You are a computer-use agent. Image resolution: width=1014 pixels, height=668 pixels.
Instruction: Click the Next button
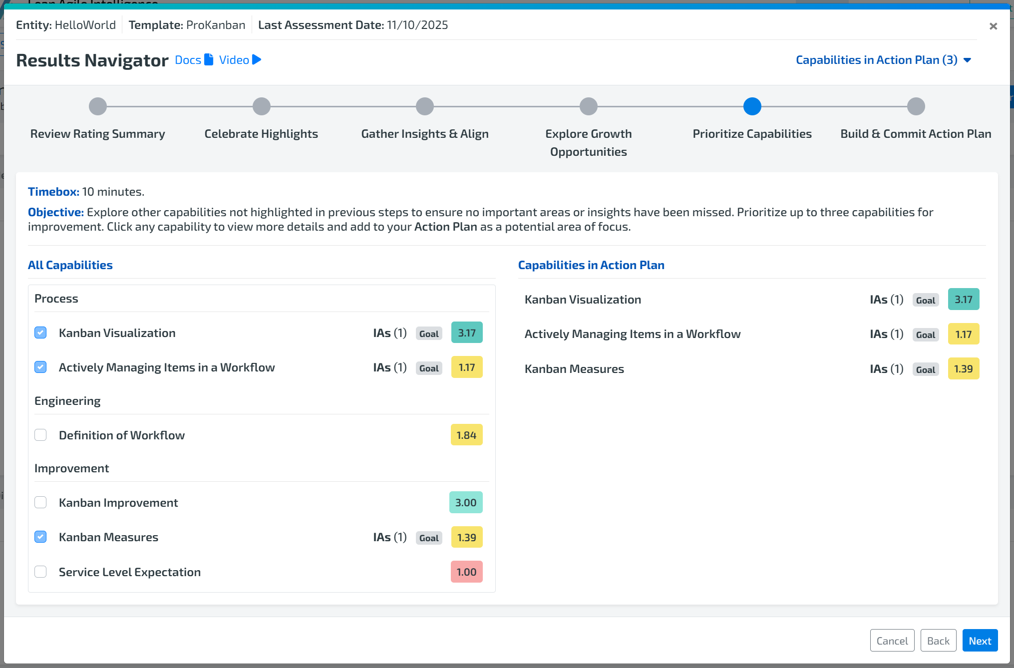(980, 641)
